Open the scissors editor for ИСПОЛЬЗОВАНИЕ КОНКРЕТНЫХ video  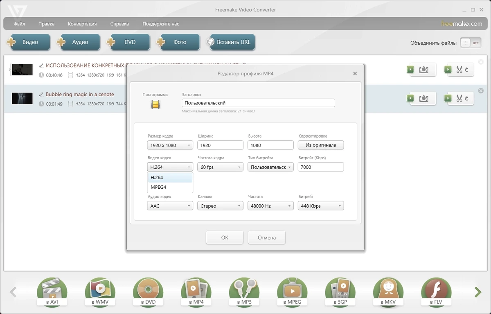(x=459, y=70)
